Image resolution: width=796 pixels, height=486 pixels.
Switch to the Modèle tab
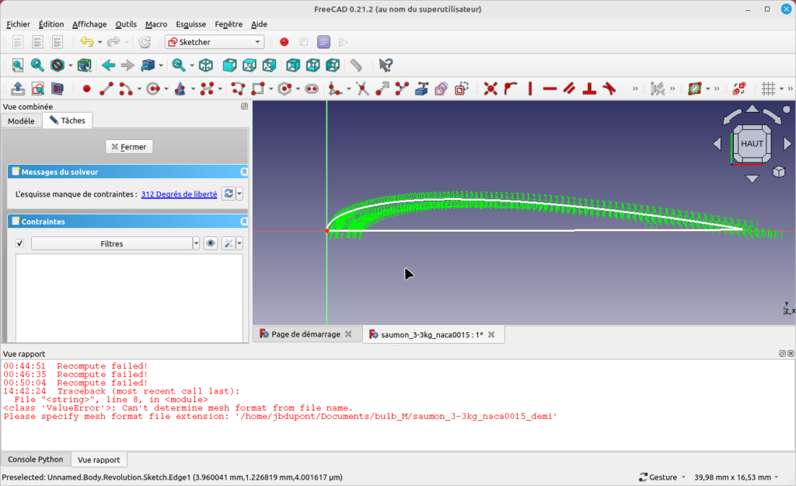[21, 121]
